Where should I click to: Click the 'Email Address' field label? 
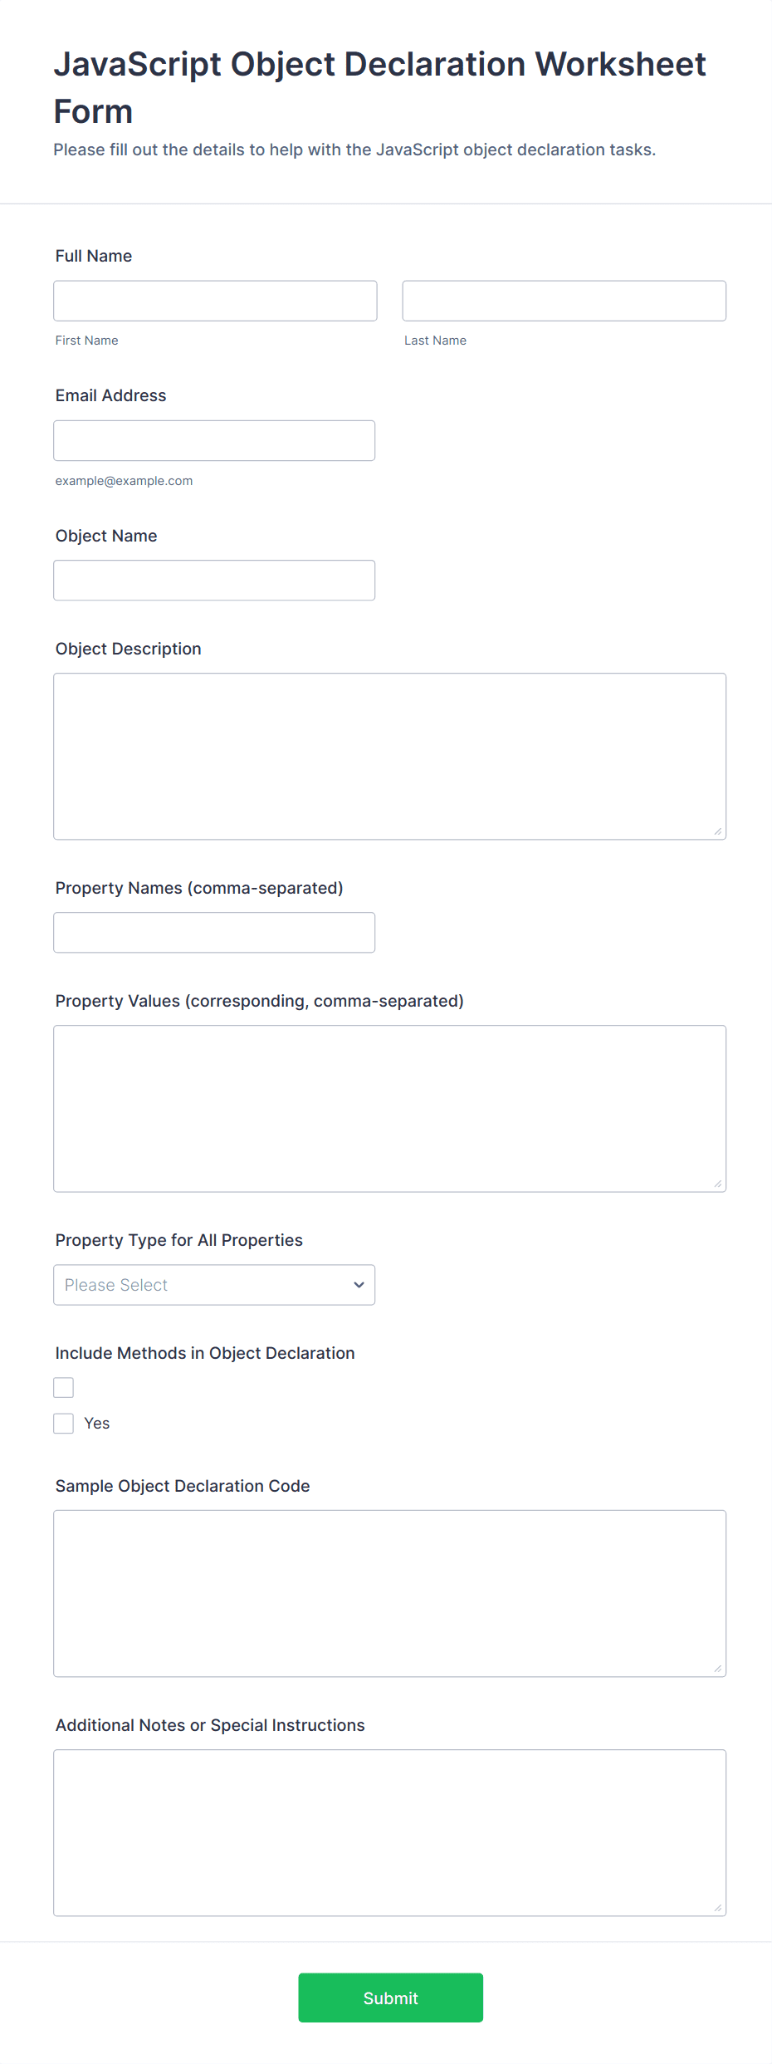click(x=111, y=395)
